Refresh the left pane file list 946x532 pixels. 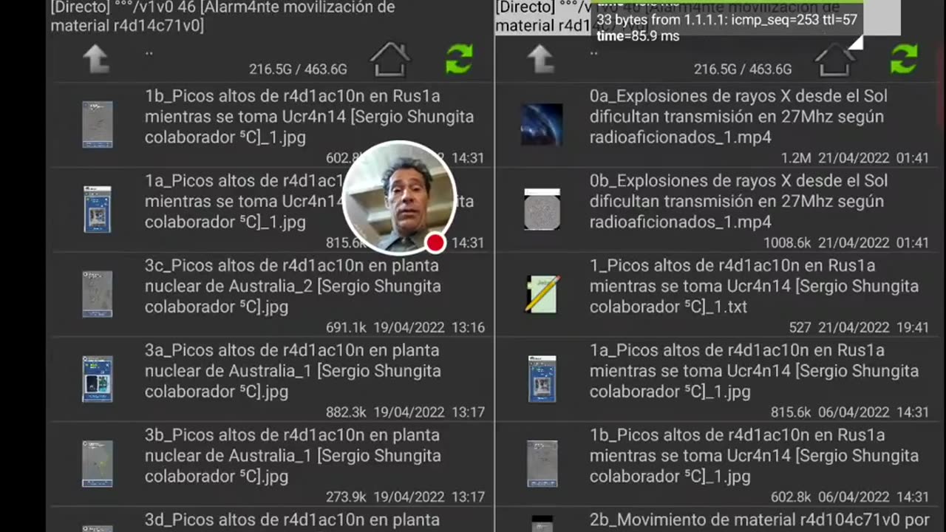click(x=459, y=59)
